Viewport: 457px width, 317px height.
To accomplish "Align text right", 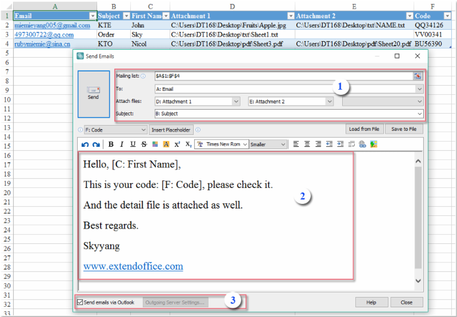I will point(318,144).
